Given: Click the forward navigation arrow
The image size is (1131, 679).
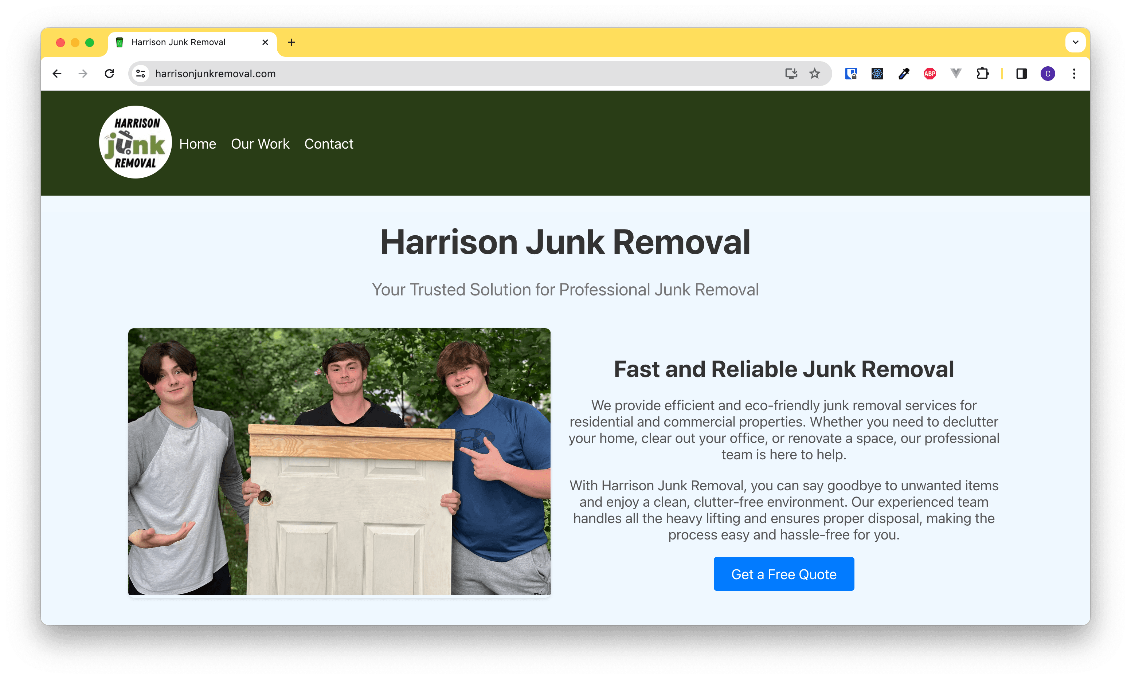Looking at the screenshot, I should point(83,74).
